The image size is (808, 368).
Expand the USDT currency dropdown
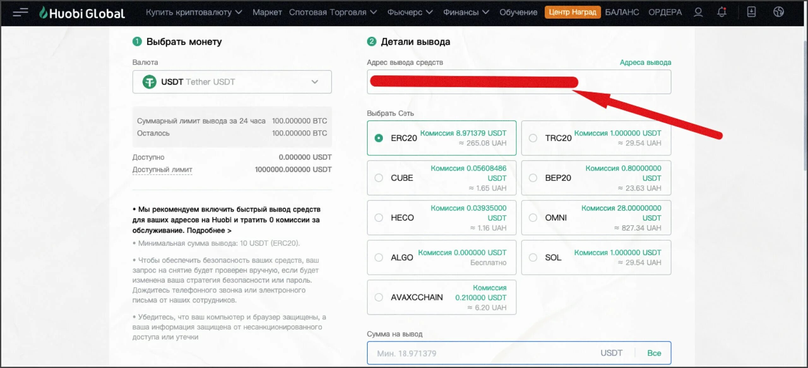tap(314, 82)
